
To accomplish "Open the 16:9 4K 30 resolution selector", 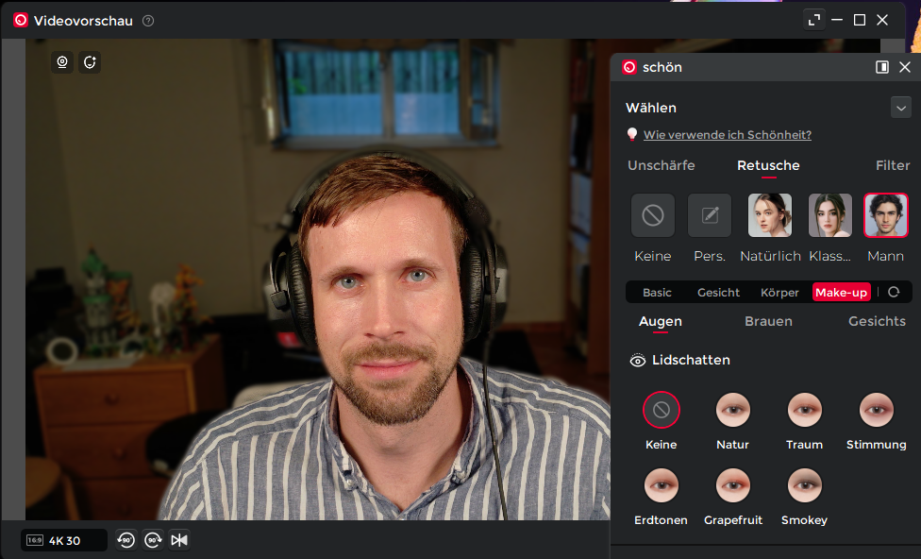I will click(x=62, y=540).
